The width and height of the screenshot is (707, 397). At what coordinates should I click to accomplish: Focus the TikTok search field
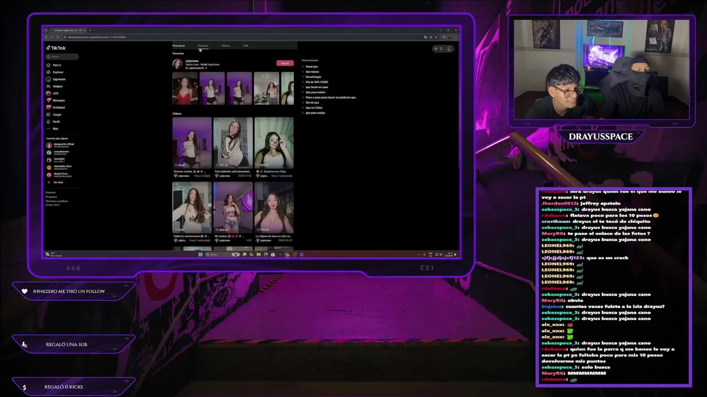(x=62, y=57)
